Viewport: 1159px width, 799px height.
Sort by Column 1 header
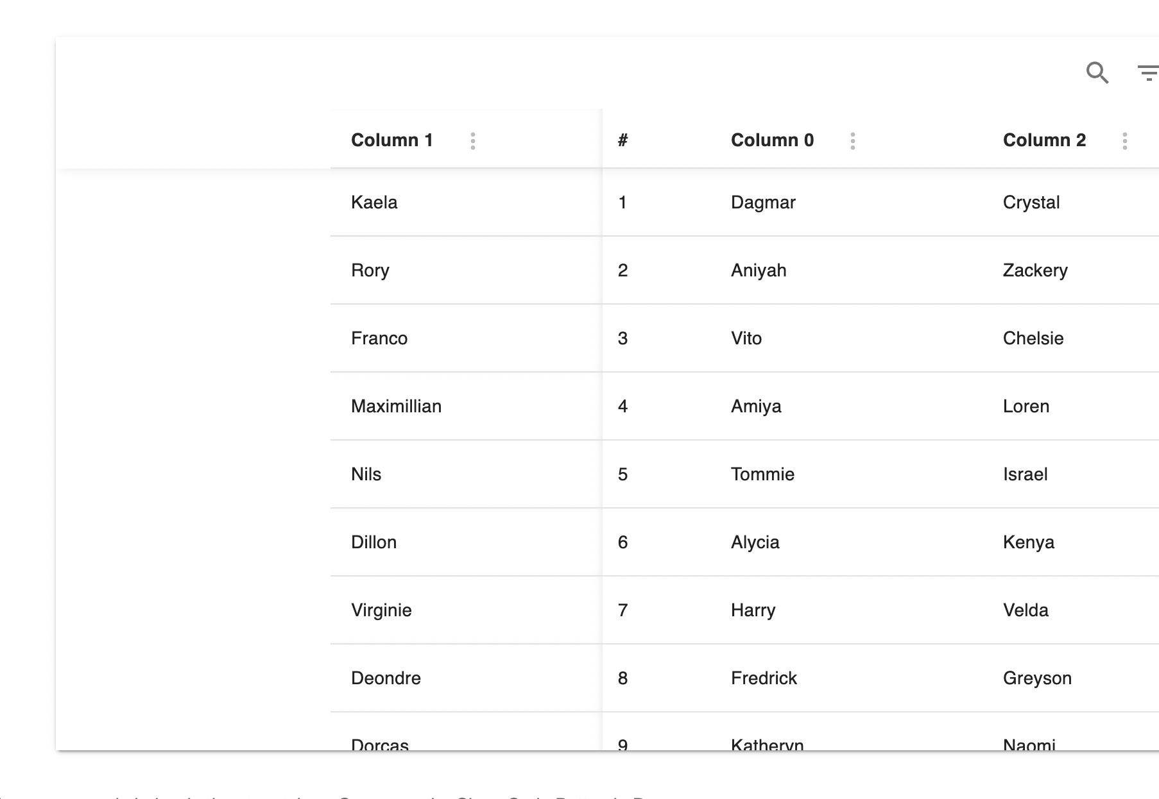tap(392, 140)
